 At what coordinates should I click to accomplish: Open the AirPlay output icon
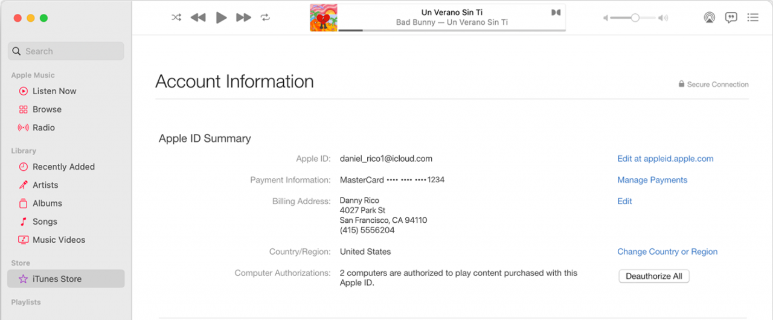tap(709, 18)
